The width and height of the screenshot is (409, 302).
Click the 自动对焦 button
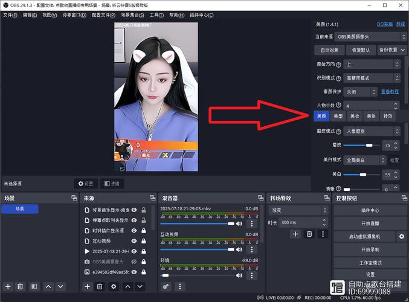pyautogui.click(x=329, y=50)
